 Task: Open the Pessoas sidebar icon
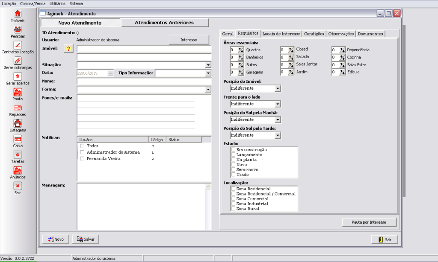18,29
